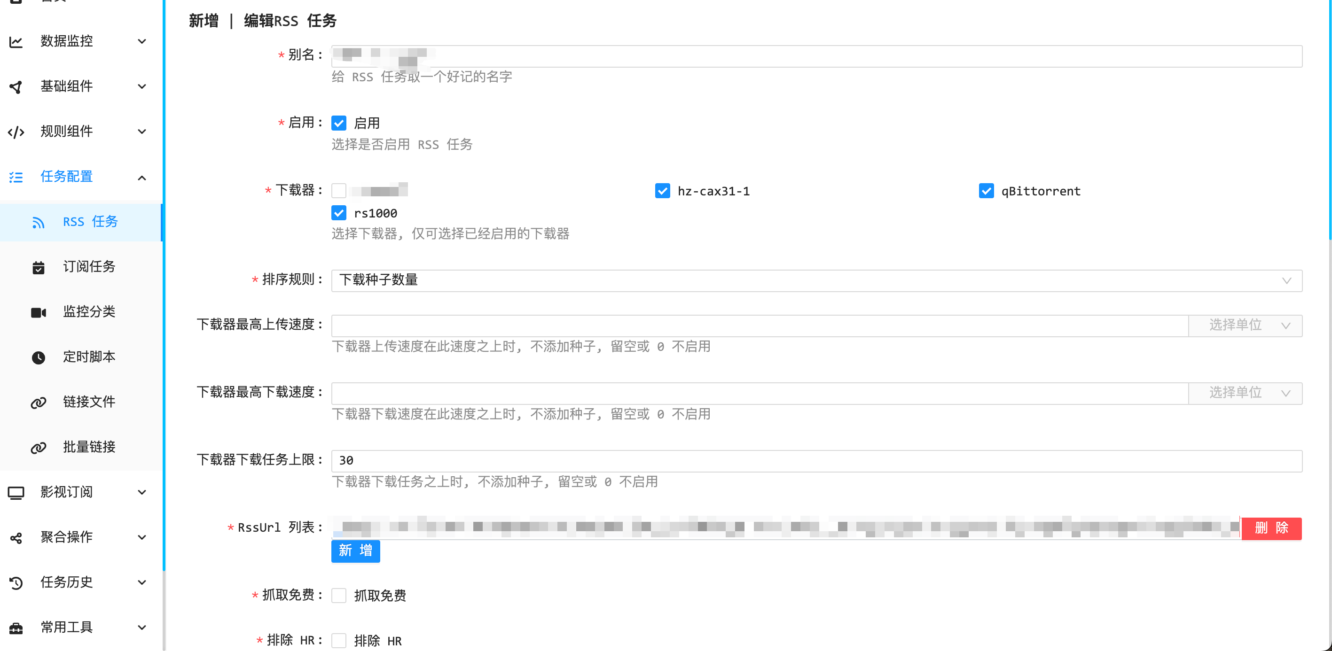This screenshot has height=651, width=1332.
Task: Open 订阅任务 via its calendar icon
Action: (x=39, y=267)
